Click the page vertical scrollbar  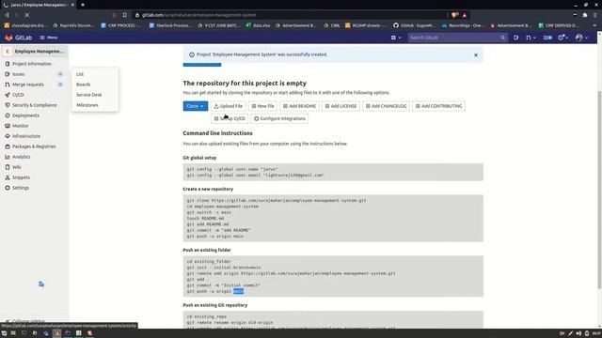click(x=599, y=190)
